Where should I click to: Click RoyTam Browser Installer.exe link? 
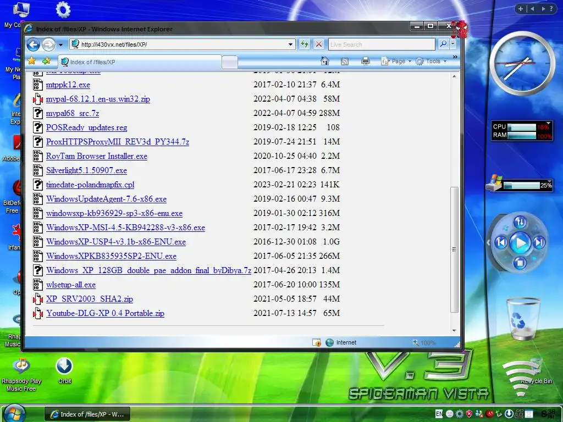pyautogui.click(x=97, y=156)
